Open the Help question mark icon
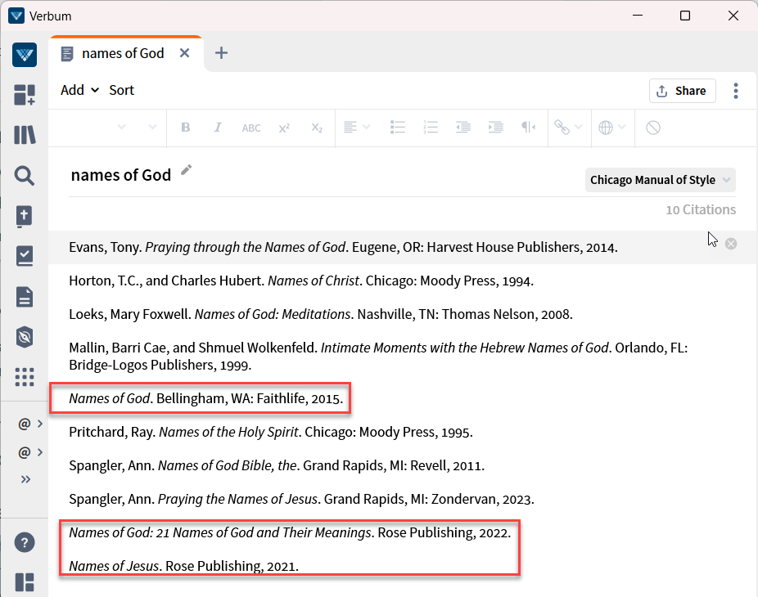 25,542
